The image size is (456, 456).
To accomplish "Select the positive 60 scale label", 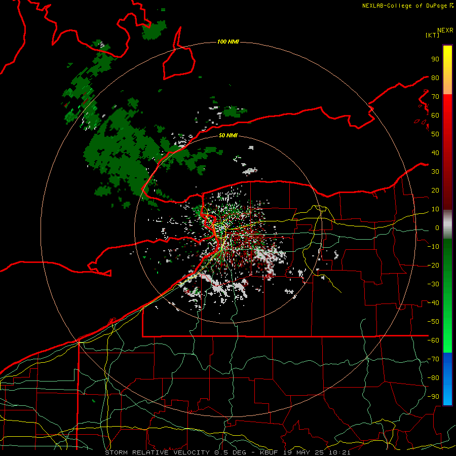I will (x=435, y=115).
